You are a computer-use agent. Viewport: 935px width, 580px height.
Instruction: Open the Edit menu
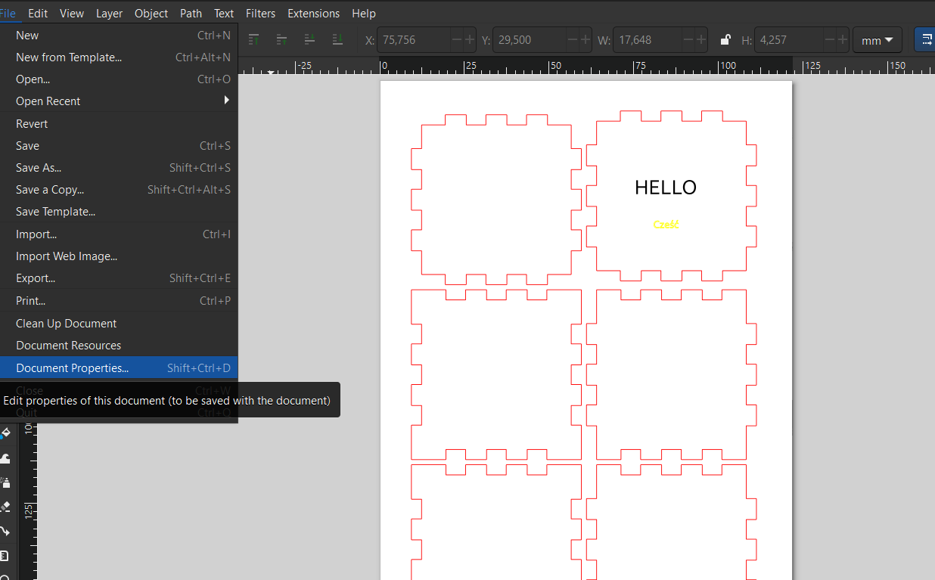(x=38, y=13)
